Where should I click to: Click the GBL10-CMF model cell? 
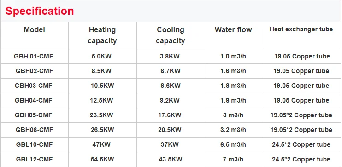[x=34, y=144]
